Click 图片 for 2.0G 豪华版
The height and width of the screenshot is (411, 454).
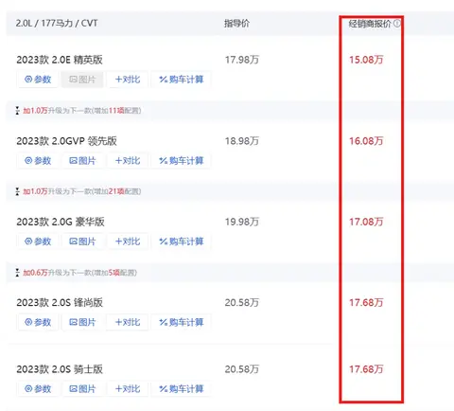point(82,241)
